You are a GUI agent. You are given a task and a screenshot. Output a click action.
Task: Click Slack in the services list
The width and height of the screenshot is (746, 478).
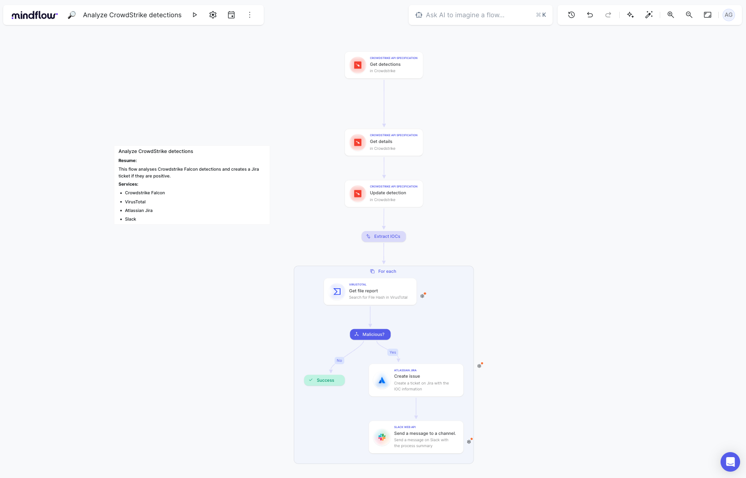(x=131, y=219)
